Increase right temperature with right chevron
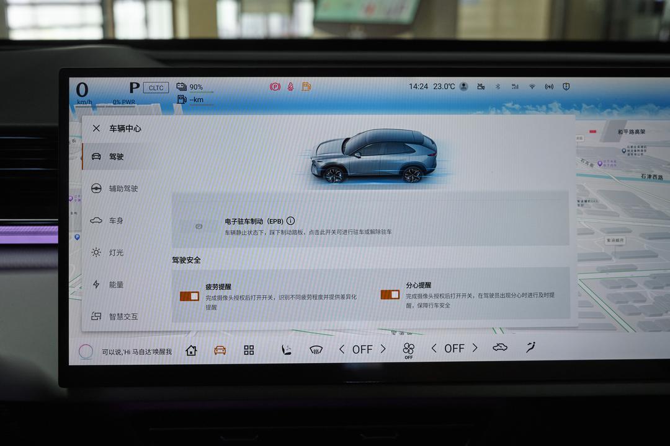Viewport: 670px width, 446px height. 475,348
